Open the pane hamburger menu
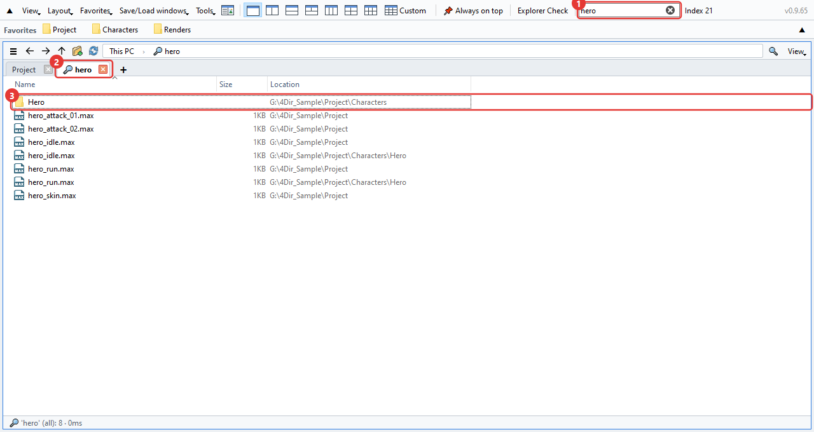 pyautogui.click(x=13, y=51)
